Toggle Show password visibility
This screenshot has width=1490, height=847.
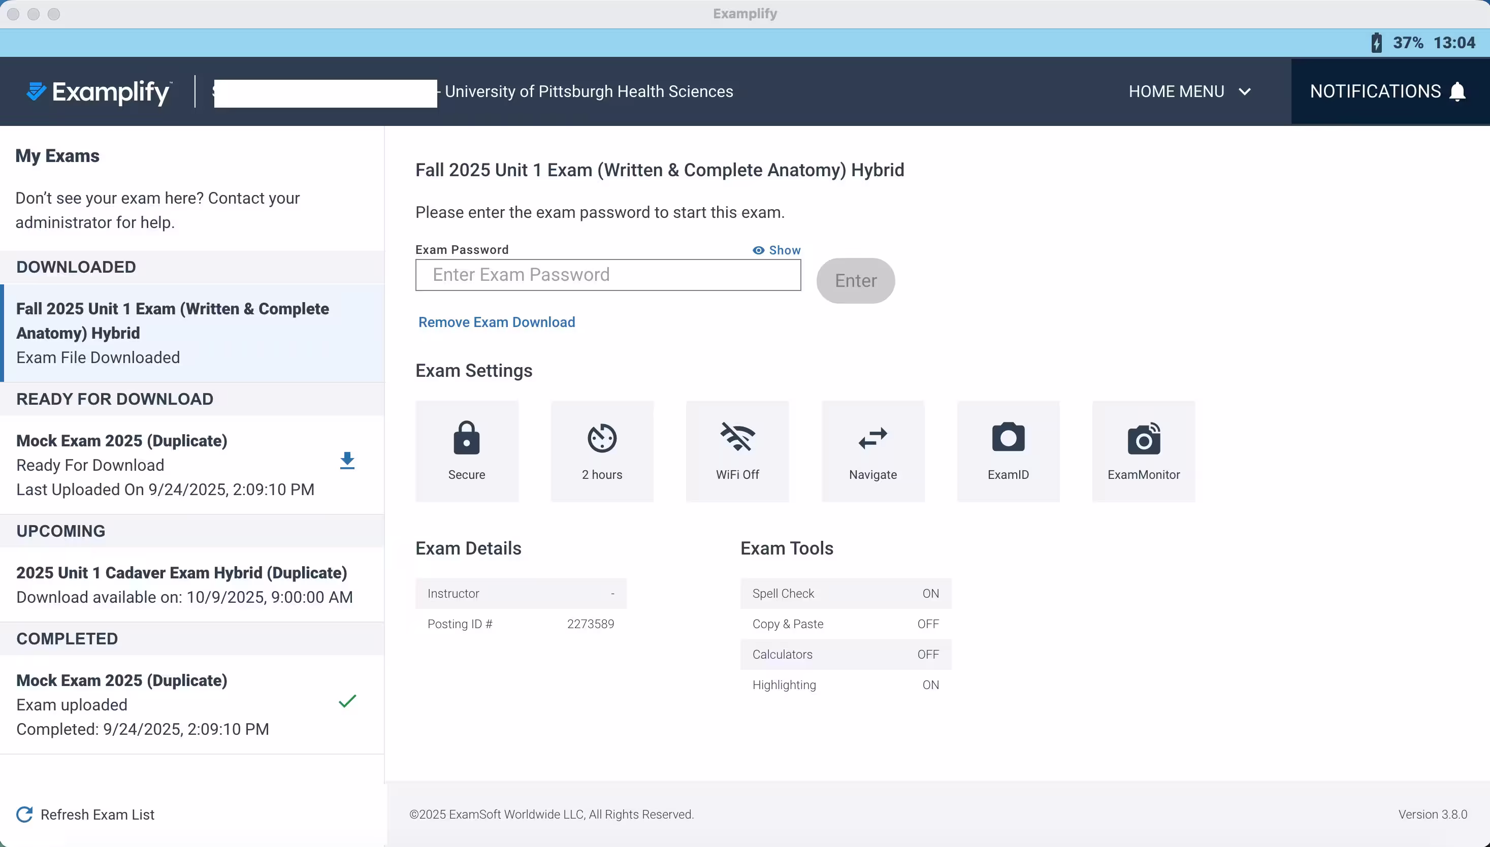point(776,250)
